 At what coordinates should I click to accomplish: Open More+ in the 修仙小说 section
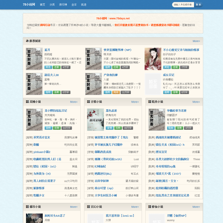click(x=196, y=207)
